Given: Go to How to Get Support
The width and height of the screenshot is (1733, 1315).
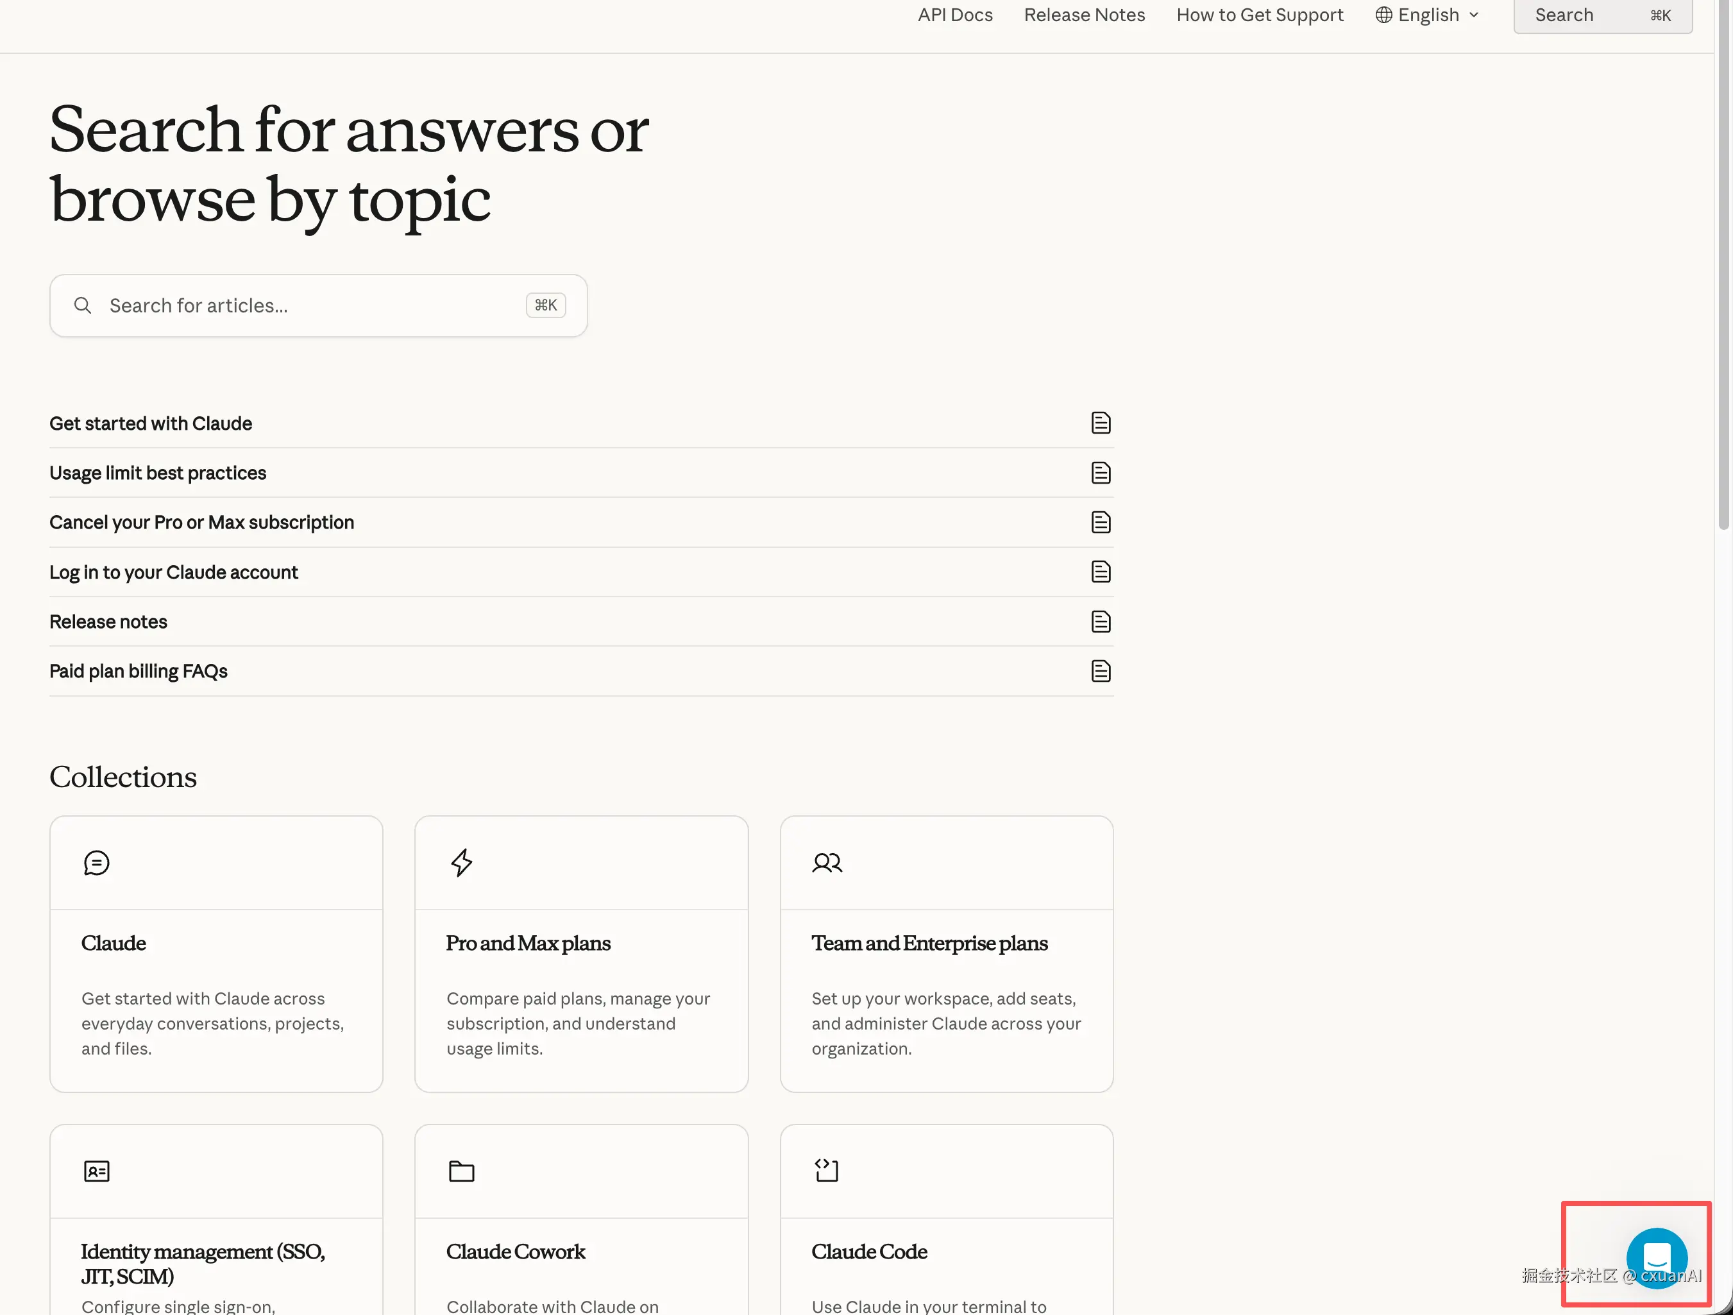Looking at the screenshot, I should point(1260,15).
